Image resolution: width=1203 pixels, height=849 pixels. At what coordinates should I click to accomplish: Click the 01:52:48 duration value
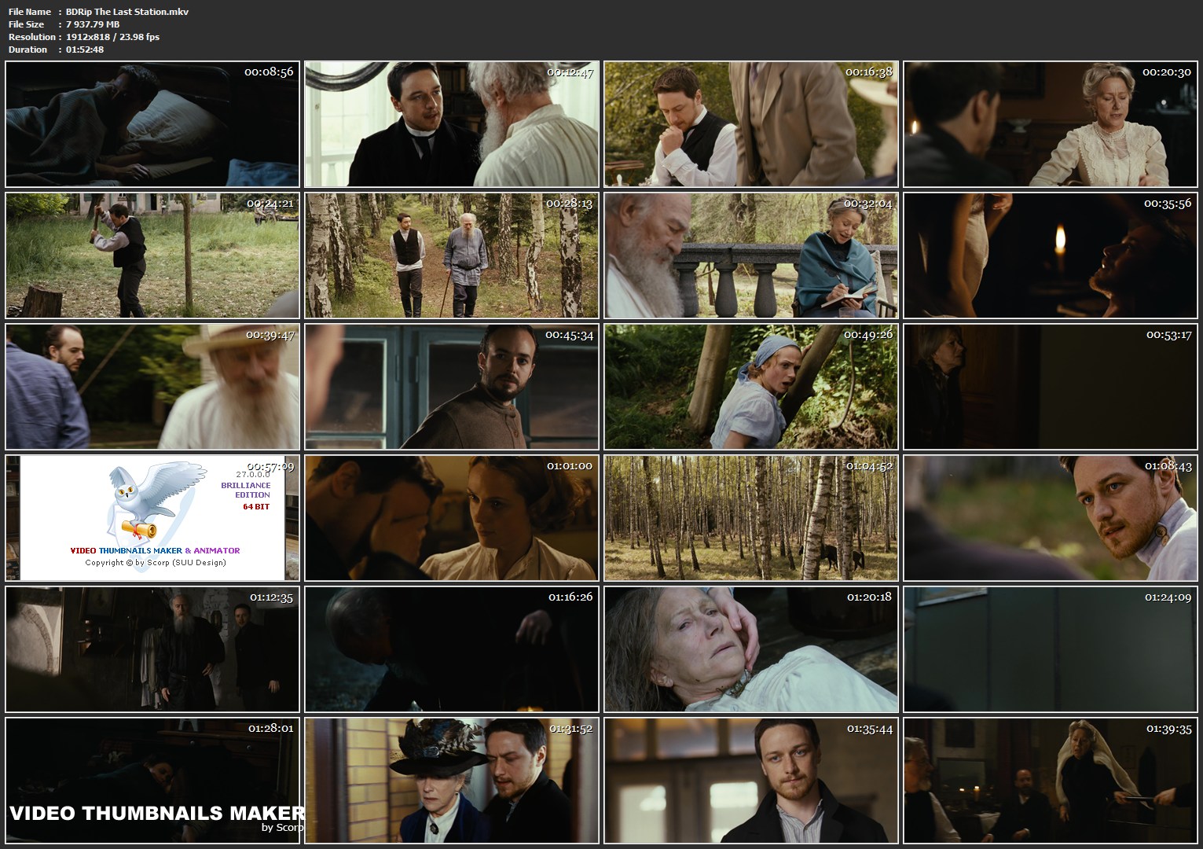point(85,50)
